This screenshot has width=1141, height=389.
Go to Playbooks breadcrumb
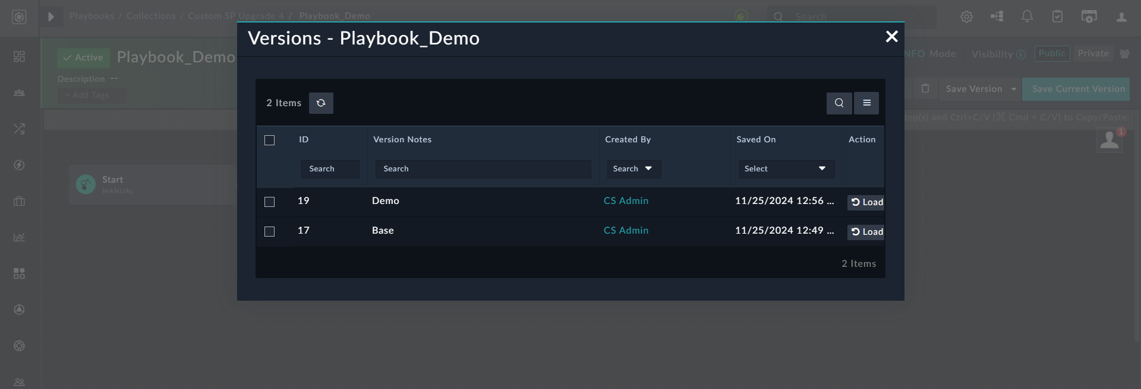pos(92,16)
